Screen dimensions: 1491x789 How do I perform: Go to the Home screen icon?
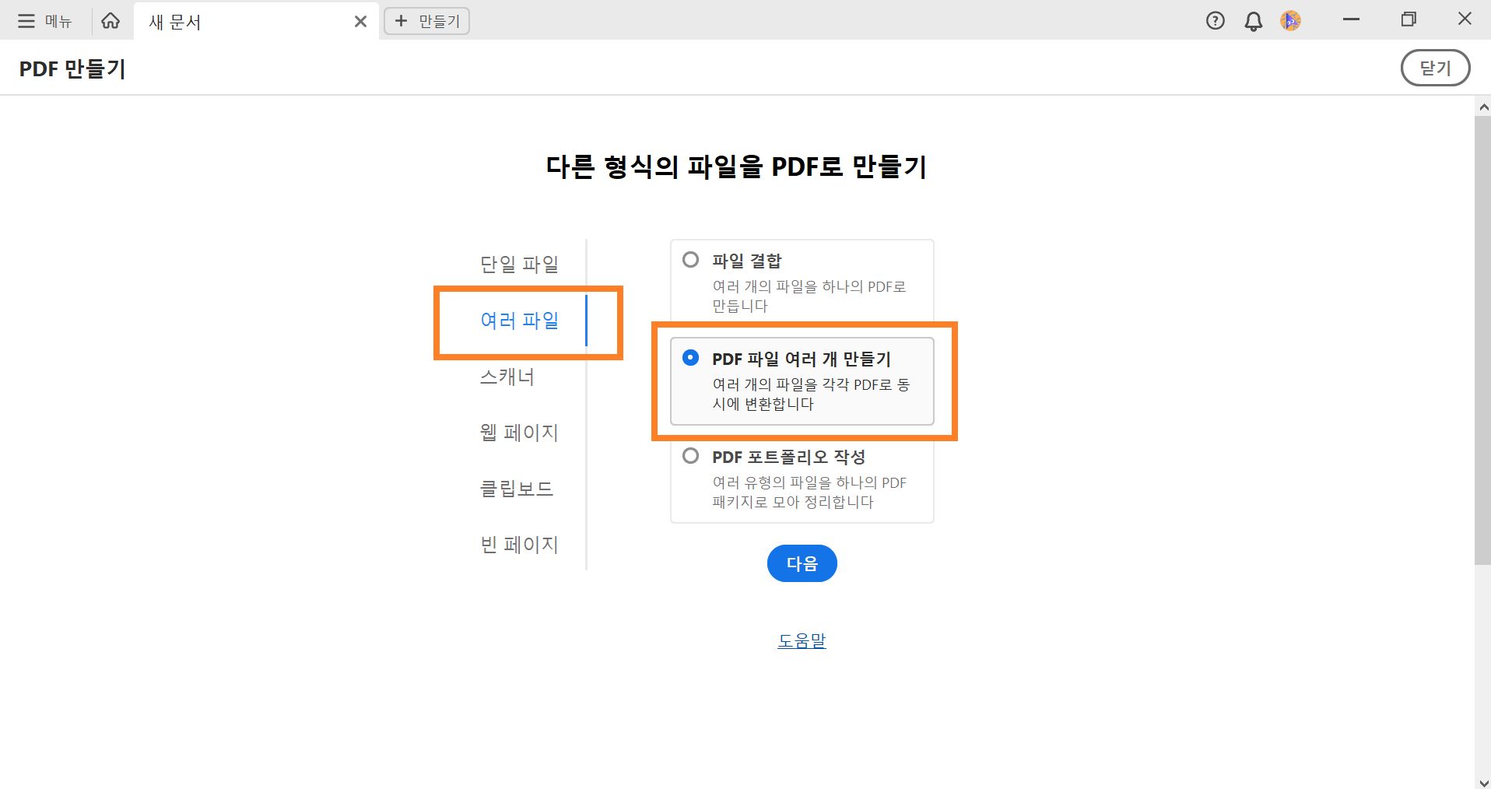tap(110, 20)
